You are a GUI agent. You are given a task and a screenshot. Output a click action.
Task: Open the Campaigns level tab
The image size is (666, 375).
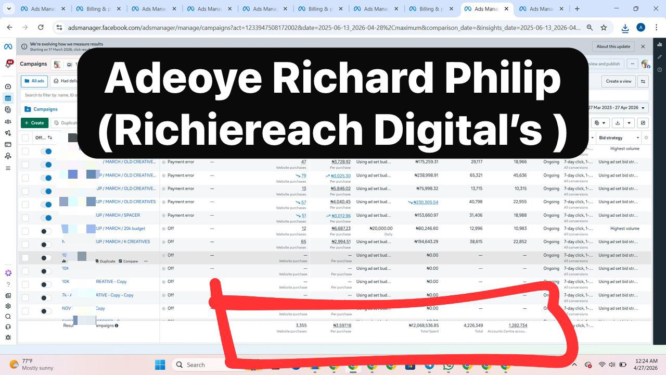pos(41,109)
